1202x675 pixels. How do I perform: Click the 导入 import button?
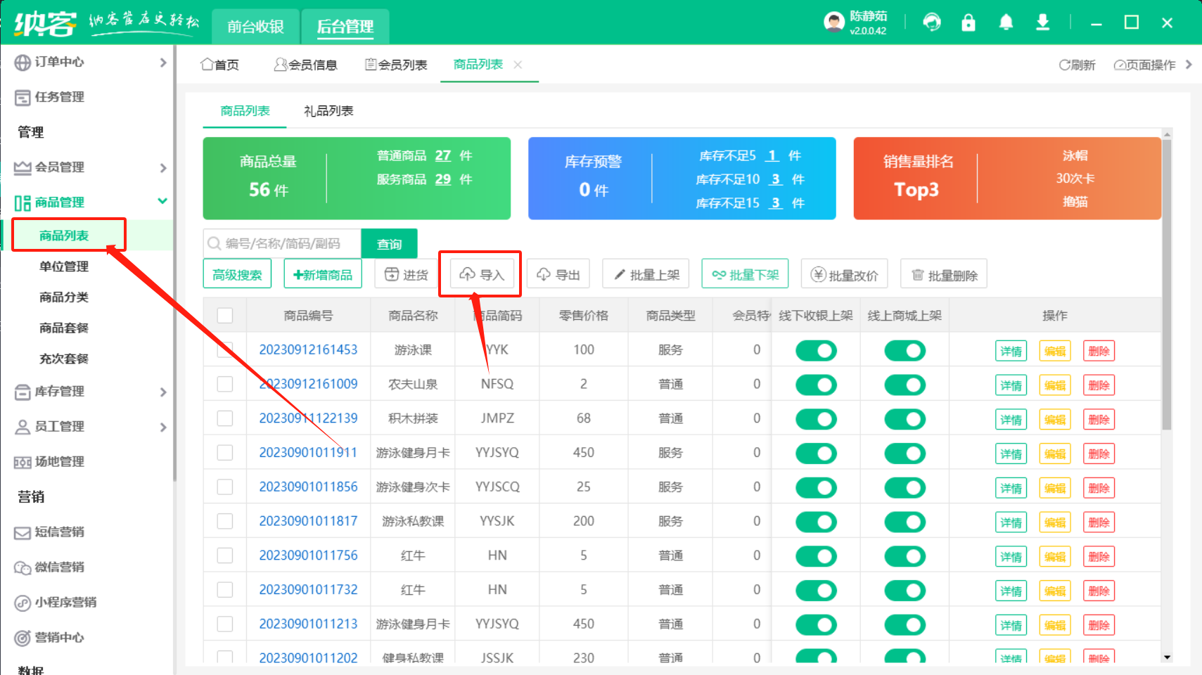482,274
